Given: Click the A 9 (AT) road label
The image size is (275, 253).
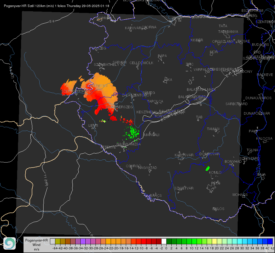Looking at the screenshot, I should (x=11, y=73).
